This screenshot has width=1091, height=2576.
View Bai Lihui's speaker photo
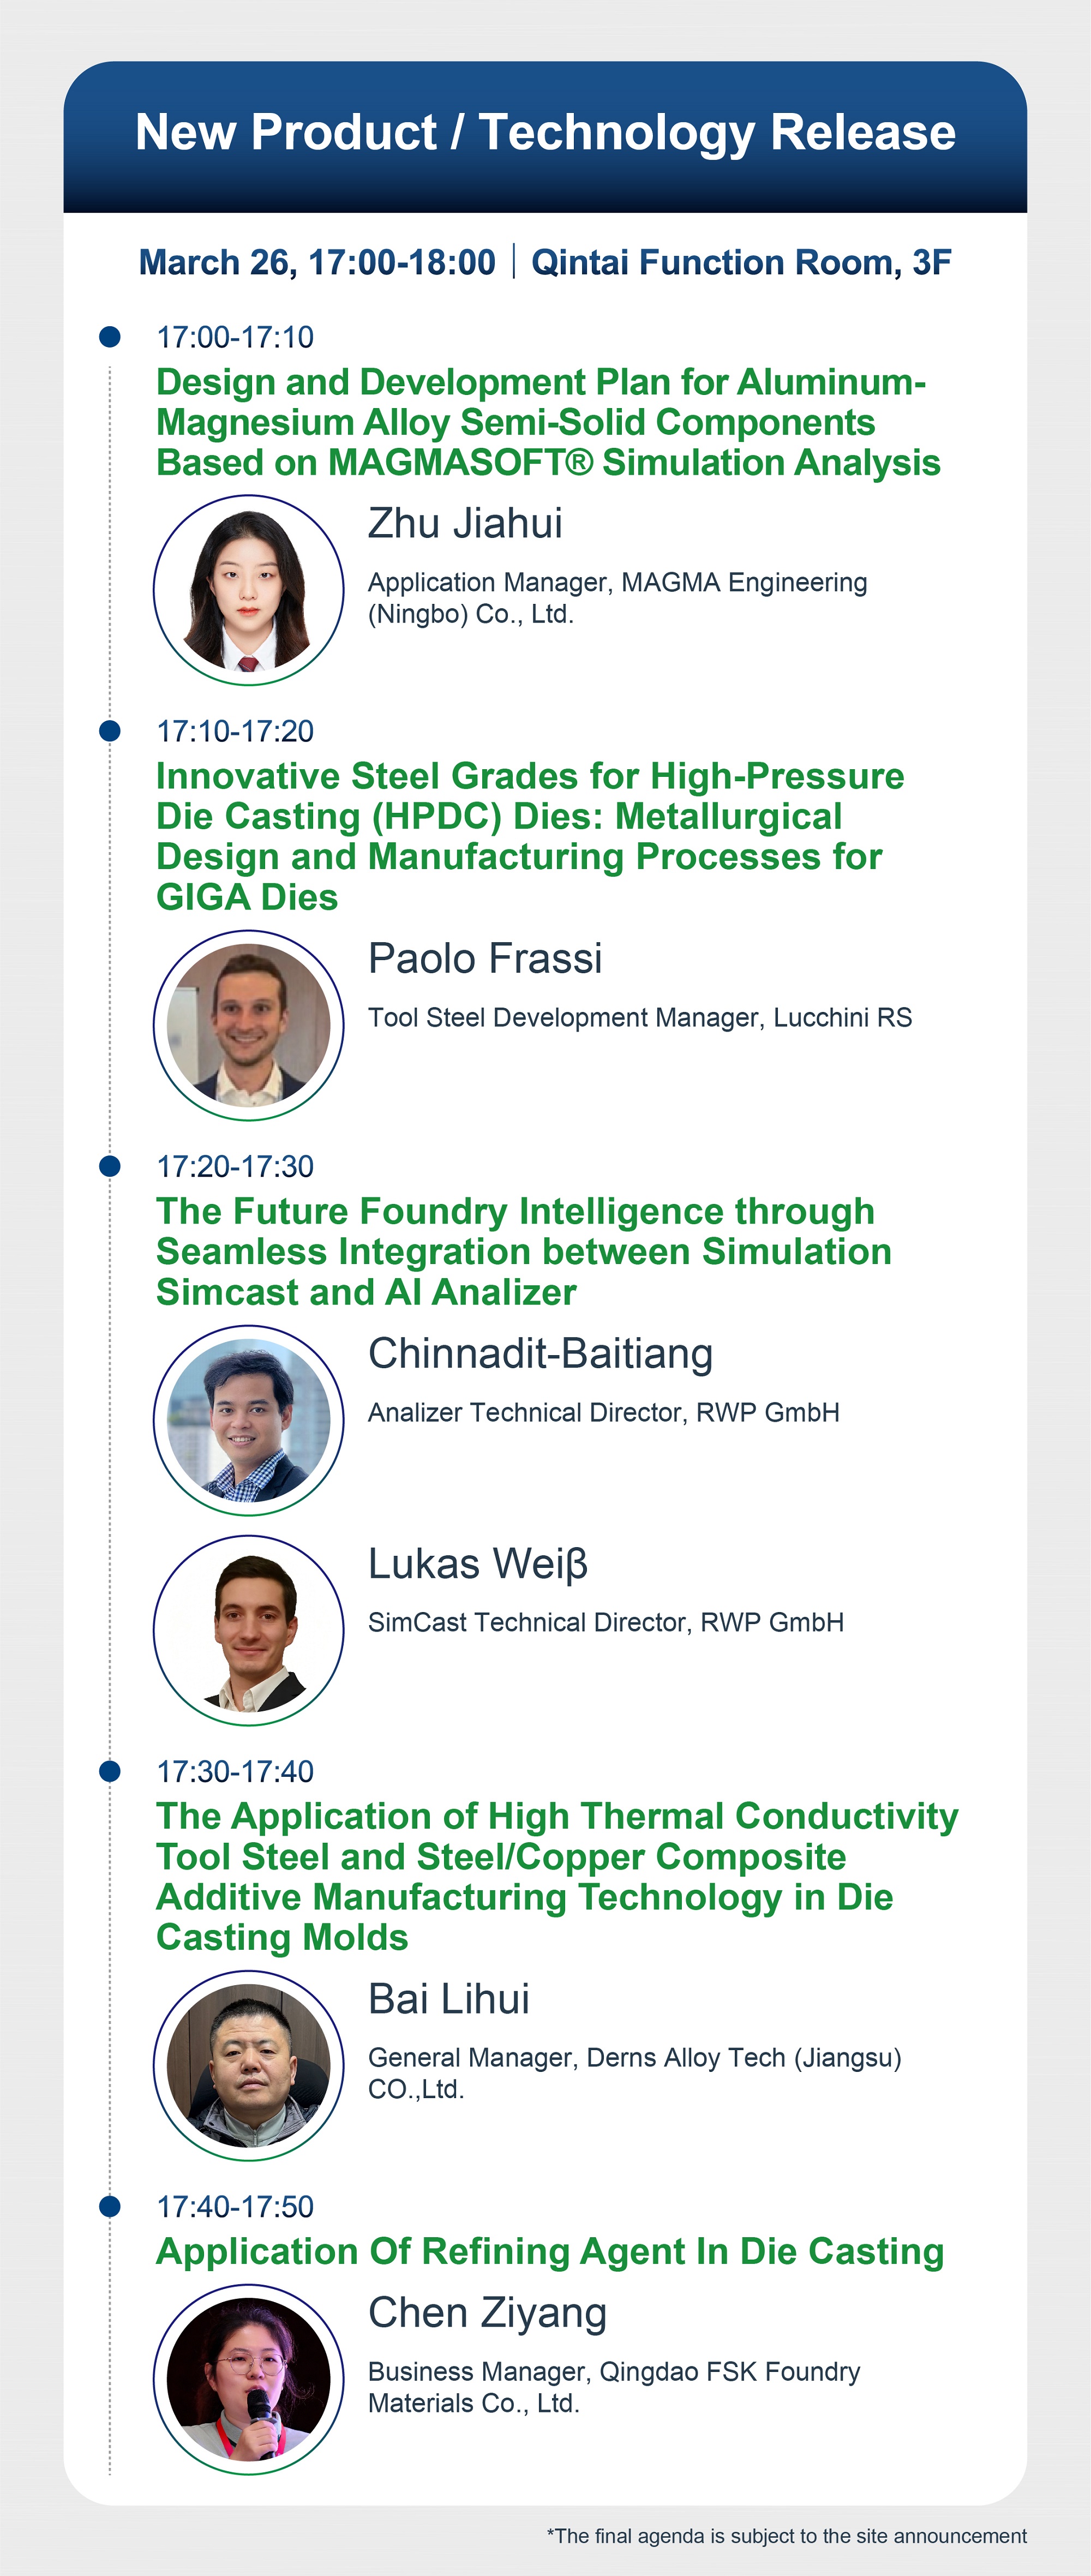(x=248, y=2065)
